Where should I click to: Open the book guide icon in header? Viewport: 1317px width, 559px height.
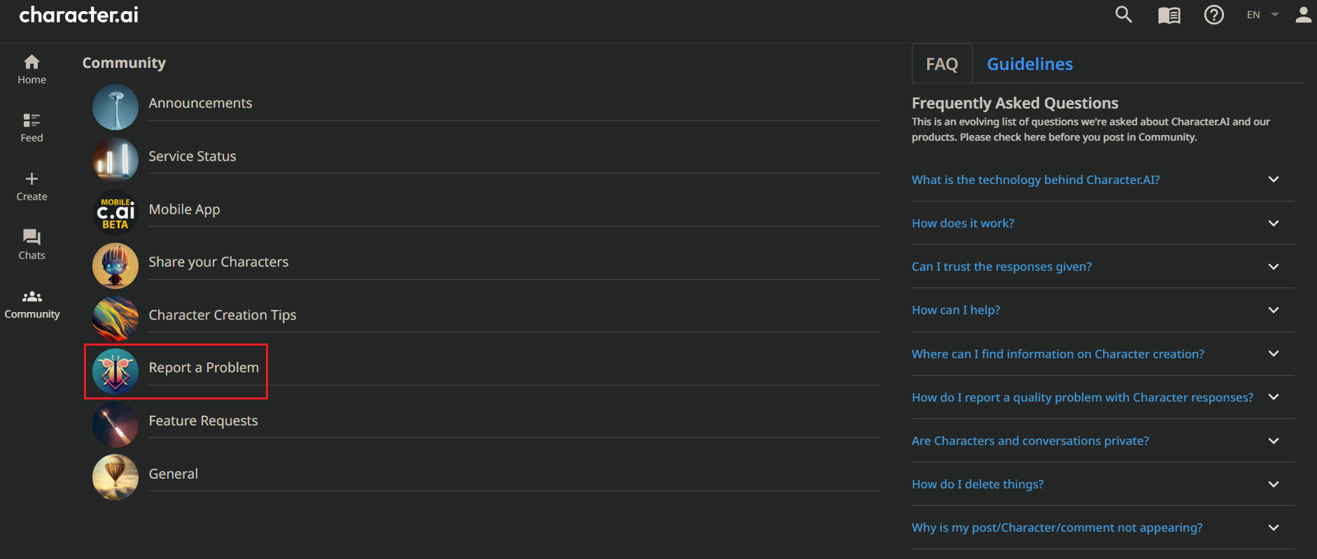pos(1169,15)
